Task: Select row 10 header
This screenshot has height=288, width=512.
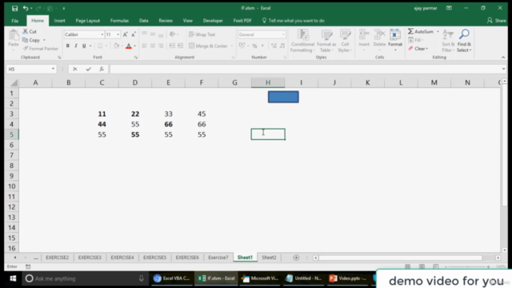Action: tap(11, 186)
